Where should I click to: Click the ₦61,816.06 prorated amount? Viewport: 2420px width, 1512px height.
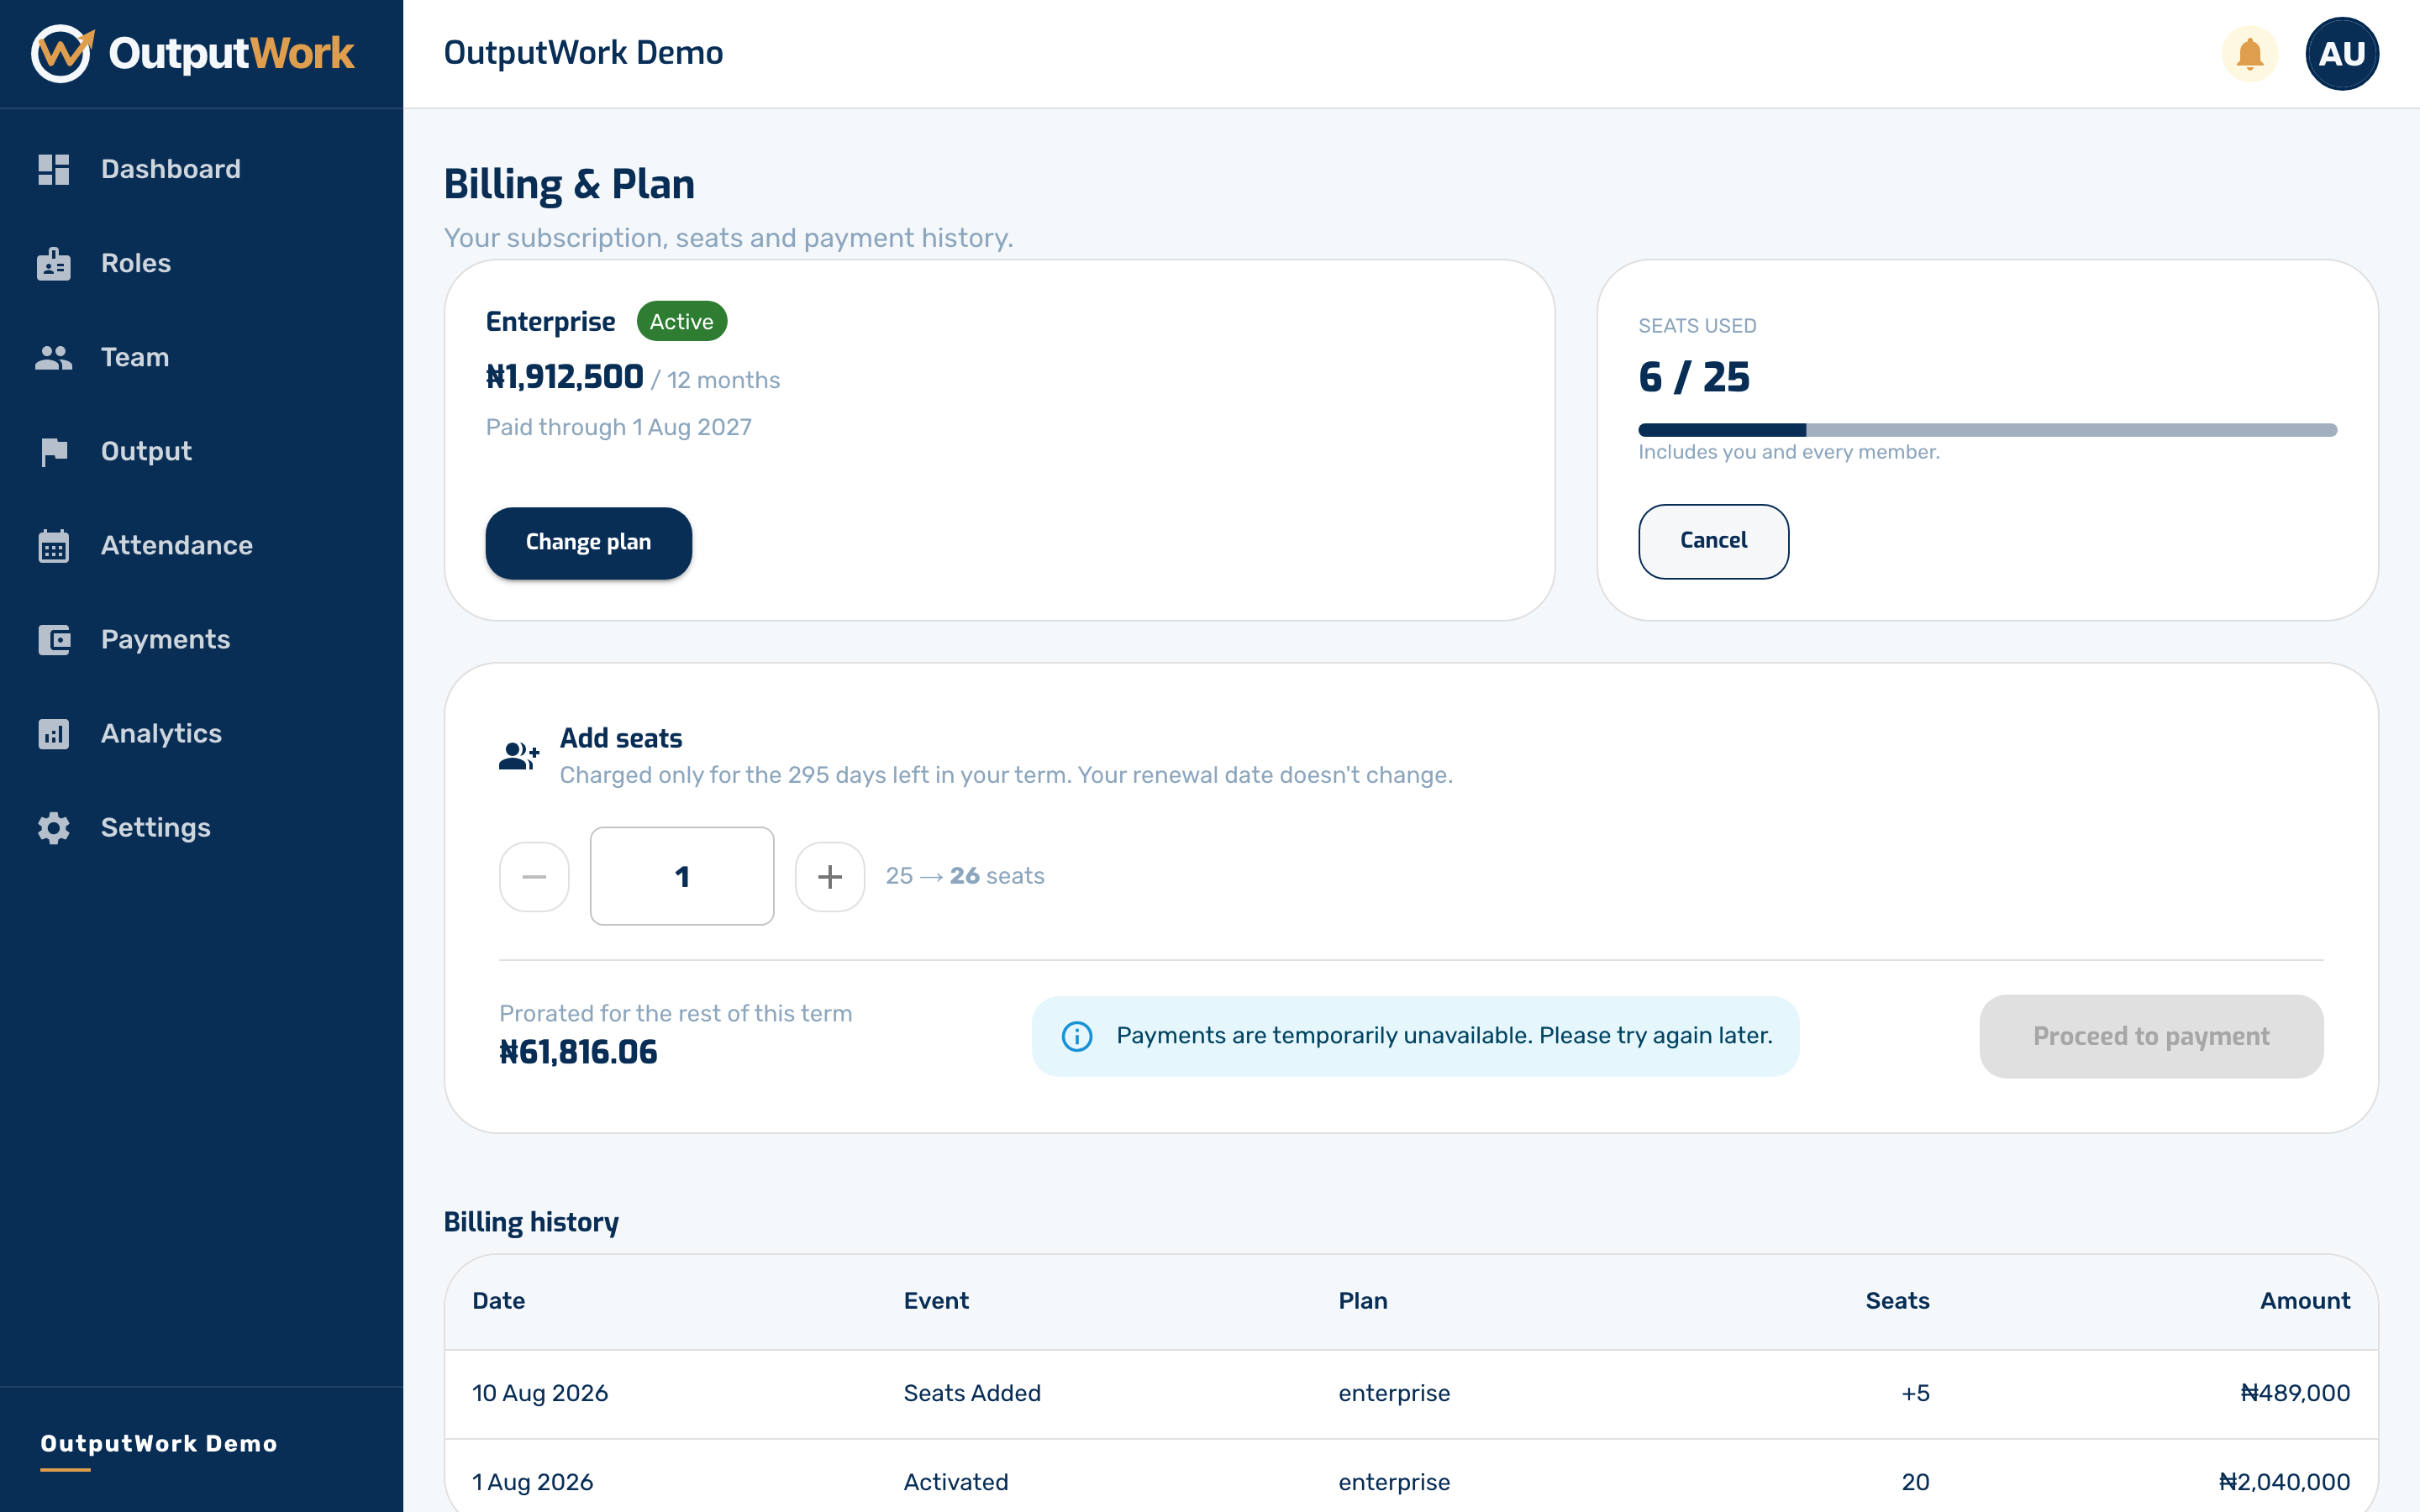(578, 1052)
